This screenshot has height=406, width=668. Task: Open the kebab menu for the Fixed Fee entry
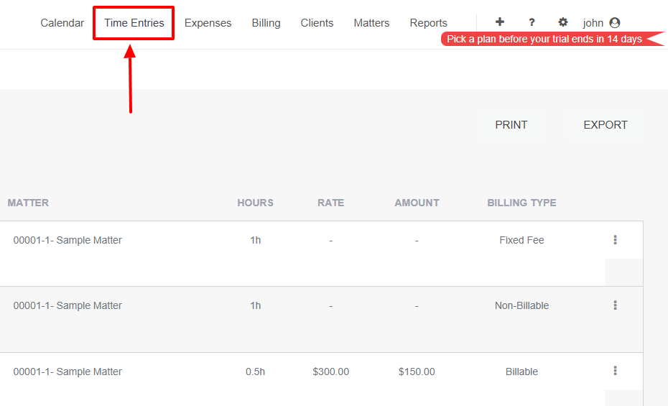615,240
